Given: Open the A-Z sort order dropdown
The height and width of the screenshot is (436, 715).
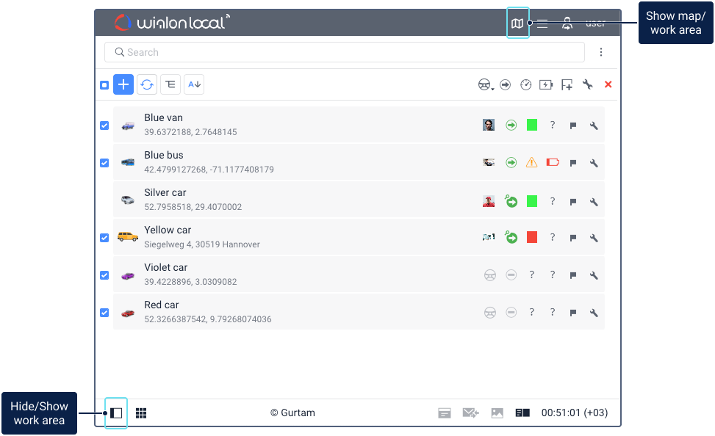Looking at the screenshot, I should (x=194, y=85).
